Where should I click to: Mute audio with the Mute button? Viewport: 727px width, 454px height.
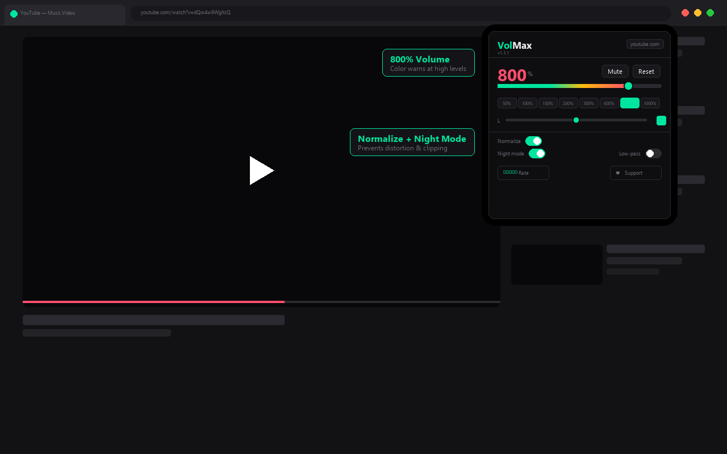(615, 72)
